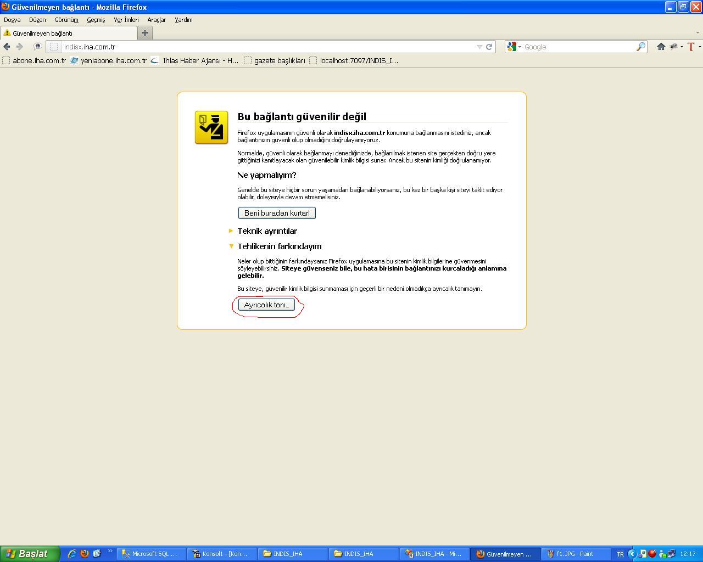The width and height of the screenshot is (703, 562).
Task: Click the search magnifier icon
Action: click(640, 47)
